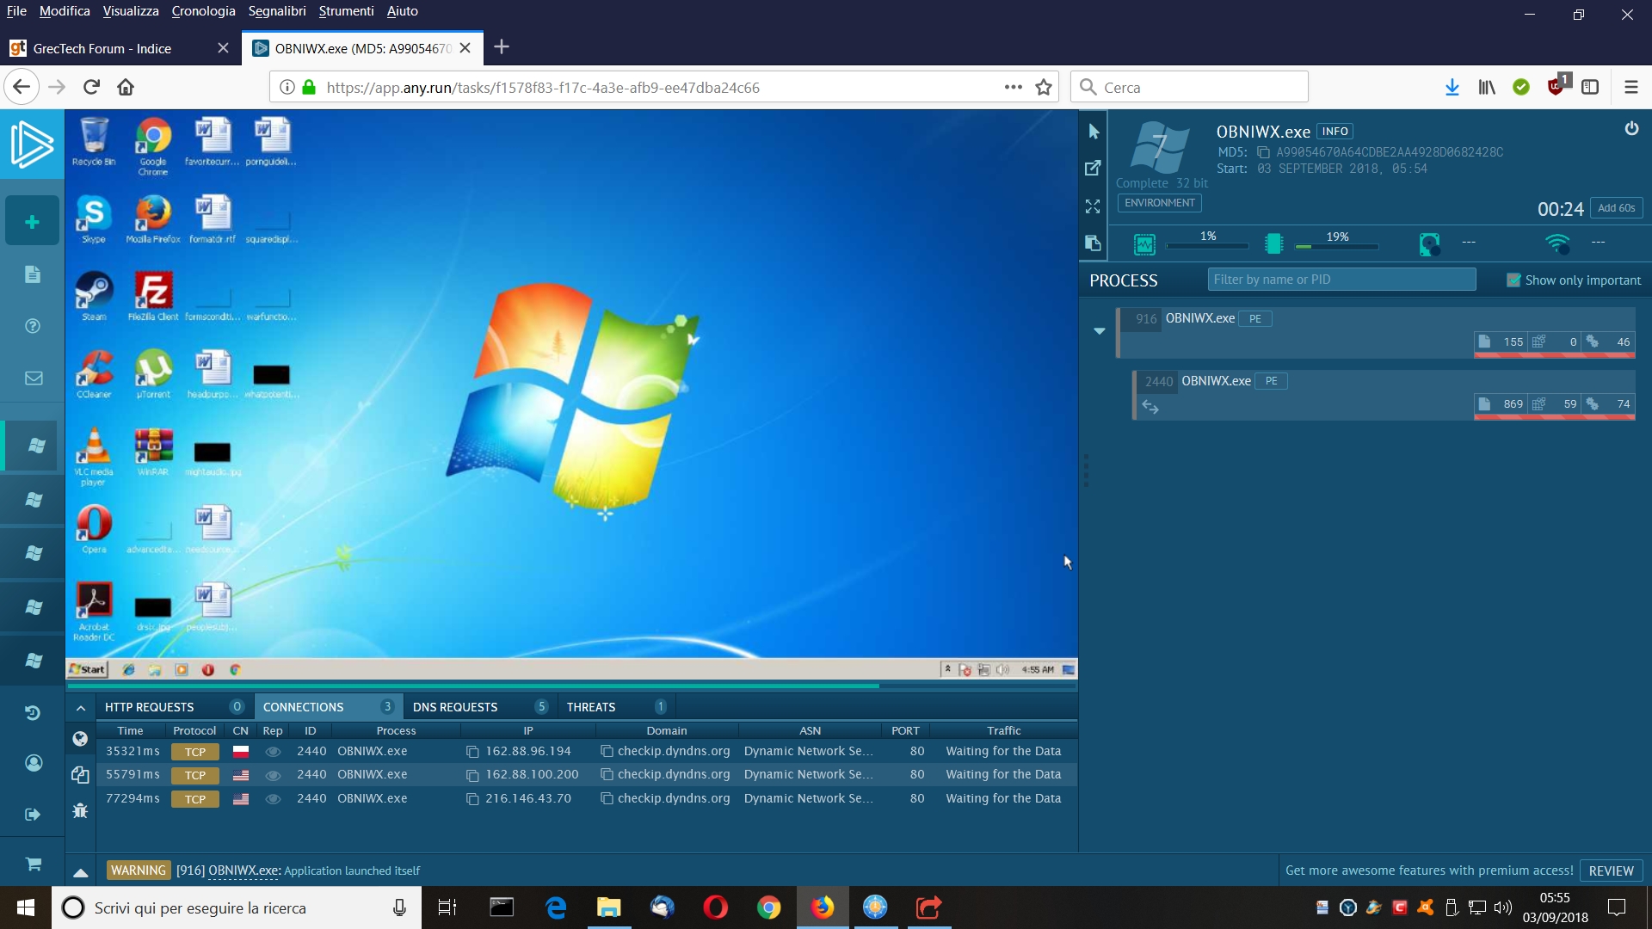Open the Firefox hamburger menu

[1630, 87]
